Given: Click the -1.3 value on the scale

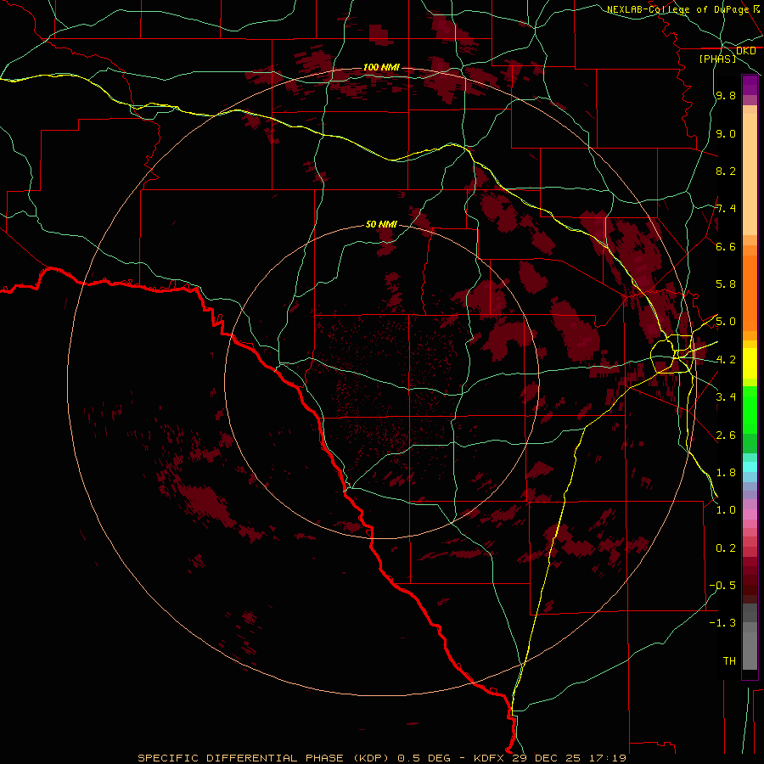Looking at the screenshot, I should coord(722,623).
